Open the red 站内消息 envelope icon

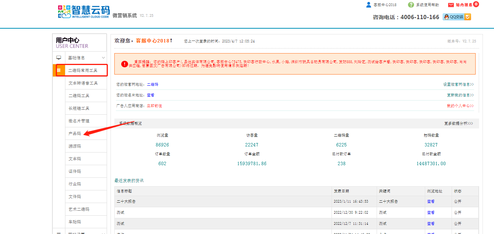tap(451, 5)
